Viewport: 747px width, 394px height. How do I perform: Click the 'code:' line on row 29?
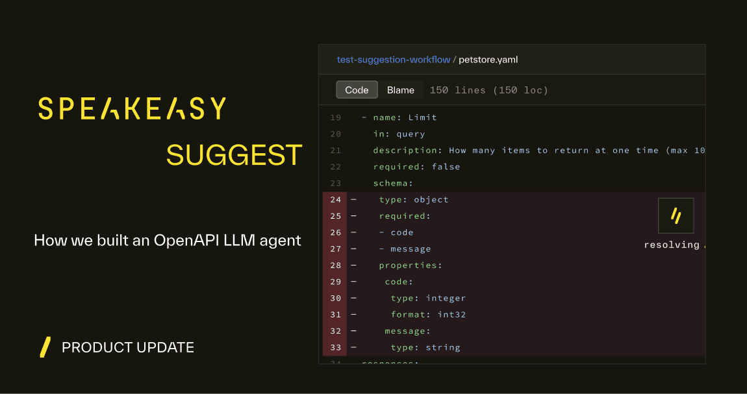[x=399, y=282]
